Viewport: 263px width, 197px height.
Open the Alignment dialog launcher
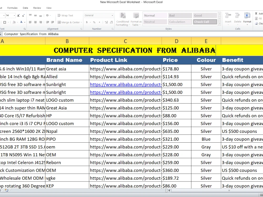click(x=81, y=29)
